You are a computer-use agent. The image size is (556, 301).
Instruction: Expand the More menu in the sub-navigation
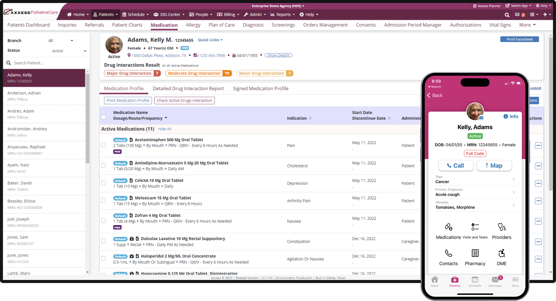pyautogui.click(x=527, y=25)
